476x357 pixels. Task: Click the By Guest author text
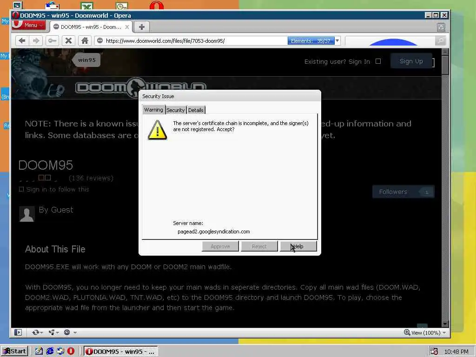click(x=56, y=210)
